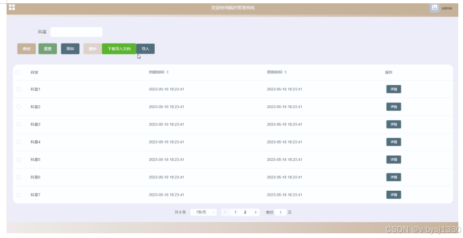
Task: Click the 下载导入文档 button
Action: (119, 49)
